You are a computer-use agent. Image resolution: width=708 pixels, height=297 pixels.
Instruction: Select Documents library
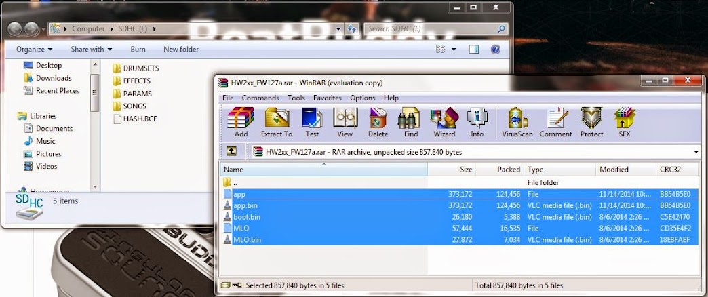coord(48,129)
